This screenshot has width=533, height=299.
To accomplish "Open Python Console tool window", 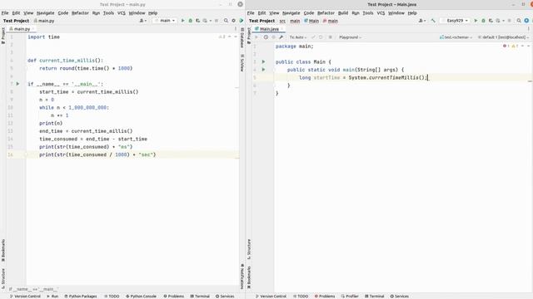I will point(141,296).
